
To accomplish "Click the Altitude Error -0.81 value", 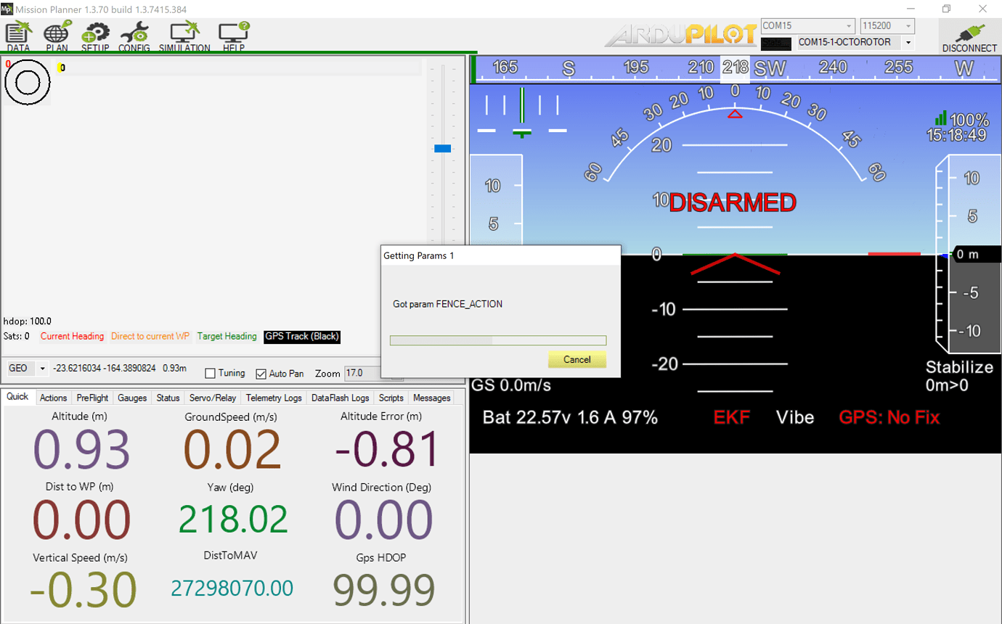I will 387,449.
